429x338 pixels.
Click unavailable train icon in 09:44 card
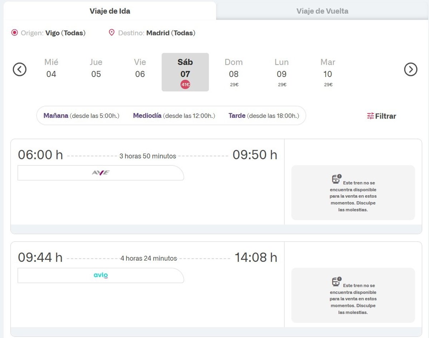(336, 281)
